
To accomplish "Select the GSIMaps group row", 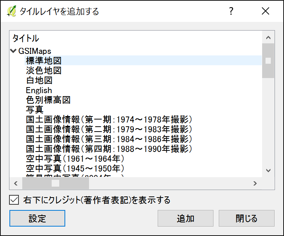I will point(35,51).
